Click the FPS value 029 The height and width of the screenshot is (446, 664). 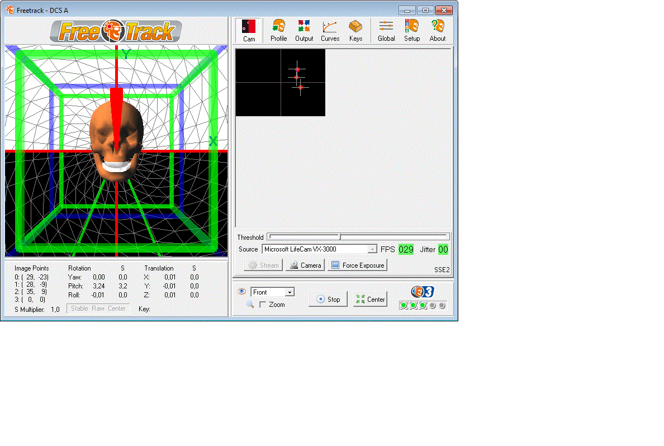pos(406,249)
